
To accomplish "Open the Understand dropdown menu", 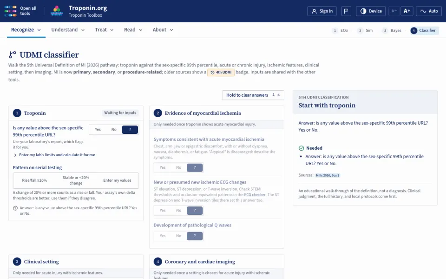I will click(x=68, y=30).
